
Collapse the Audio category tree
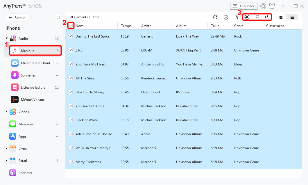click(x=7, y=38)
